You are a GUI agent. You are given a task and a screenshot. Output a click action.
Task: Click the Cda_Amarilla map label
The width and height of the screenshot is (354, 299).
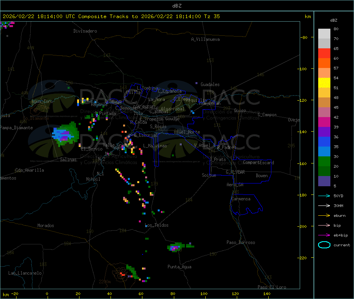point(29,170)
